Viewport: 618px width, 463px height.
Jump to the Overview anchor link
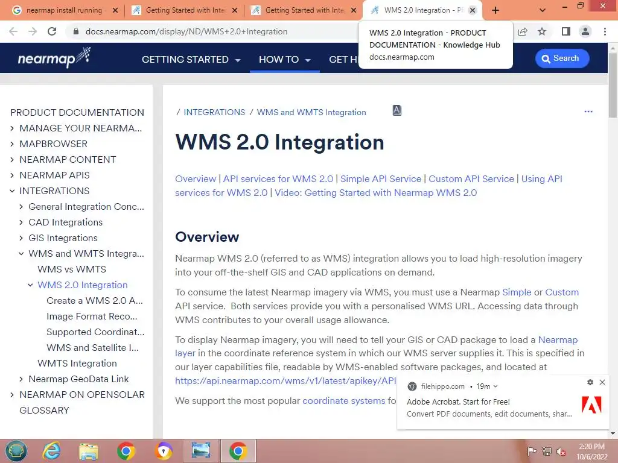click(x=196, y=178)
